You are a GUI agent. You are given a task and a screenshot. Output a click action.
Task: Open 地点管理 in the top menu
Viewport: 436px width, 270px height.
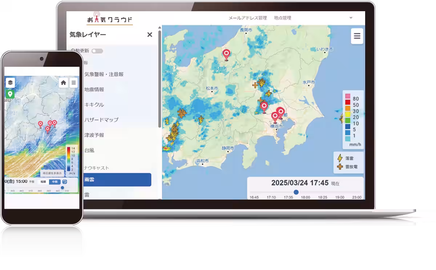pyautogui.click(x=283, y=18)
